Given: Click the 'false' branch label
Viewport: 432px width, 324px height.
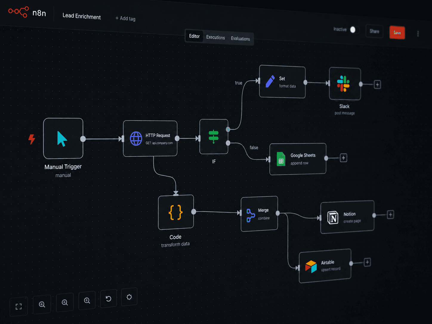Looking at the screenshot, I should [x=254, y=148].
